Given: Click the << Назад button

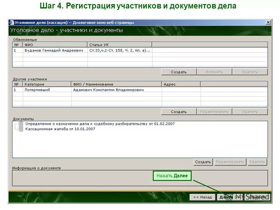Looking at the screenshot, I should point(202,197).
